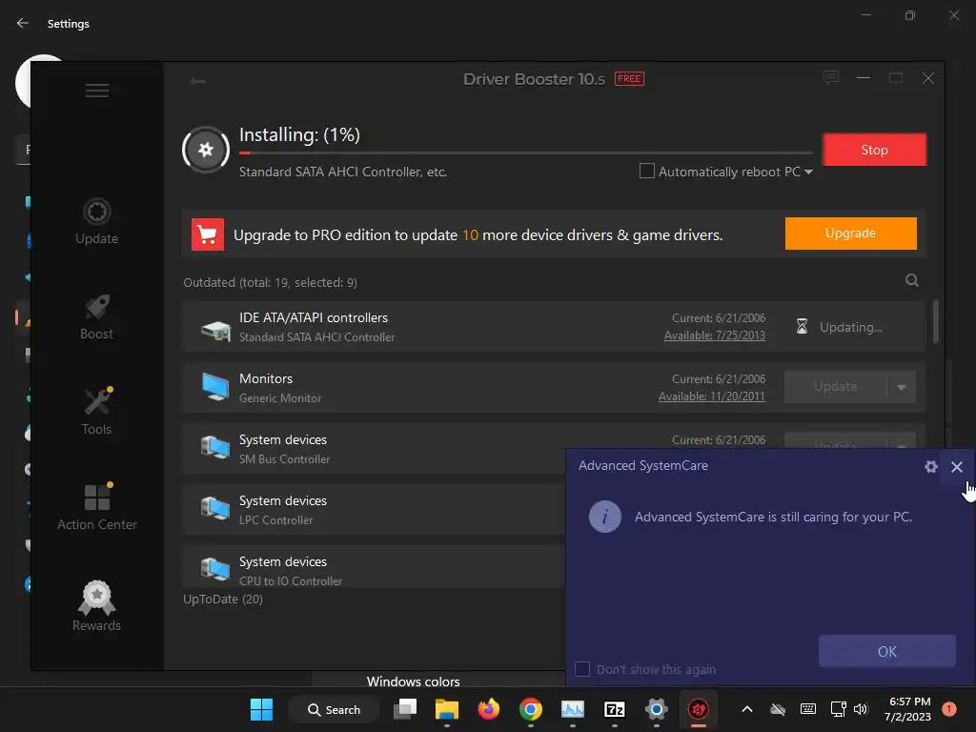Screen dimensions: 976x732
Task: Open Firefox from taskbar
Action: click(488, 709)
